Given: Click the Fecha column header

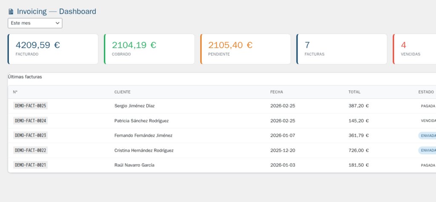Looking at the screenshot, I should [276, 92].
